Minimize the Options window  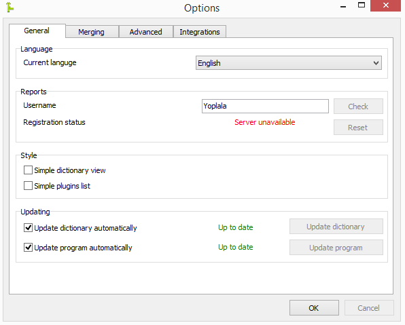click(343, 7)
